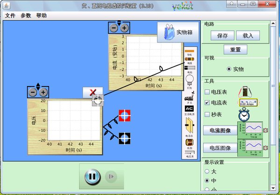The height and width of the screenshot is (195, 280).
Task: Pick the resistor (电阻) component
Action: (x=189, y=59)
